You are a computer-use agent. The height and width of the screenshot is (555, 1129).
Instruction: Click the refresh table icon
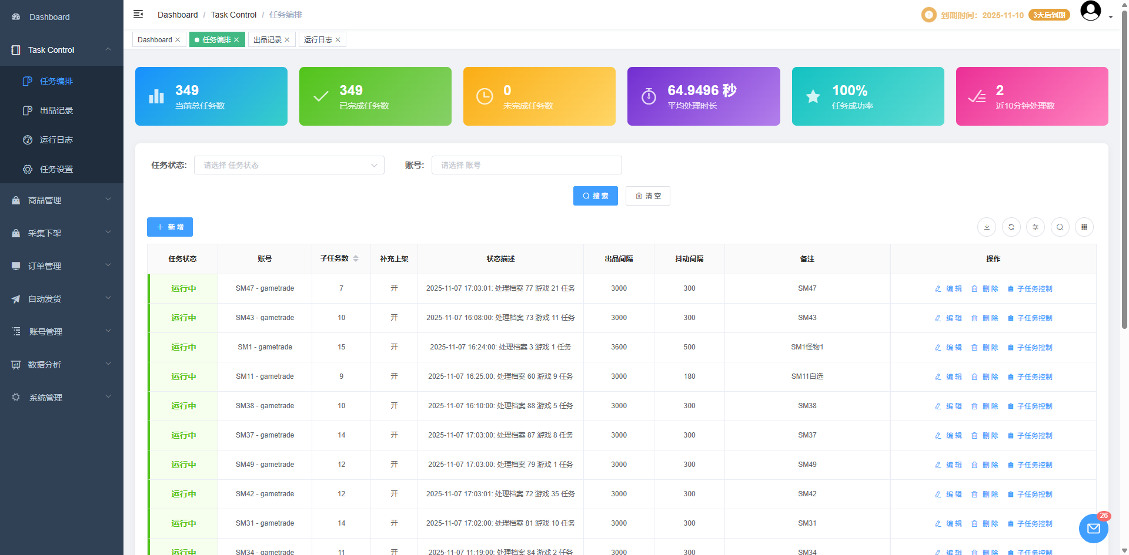point(1011,227)
